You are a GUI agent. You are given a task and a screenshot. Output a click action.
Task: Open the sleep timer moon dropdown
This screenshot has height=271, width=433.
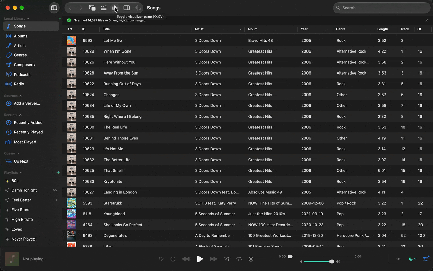pos(412,259)
